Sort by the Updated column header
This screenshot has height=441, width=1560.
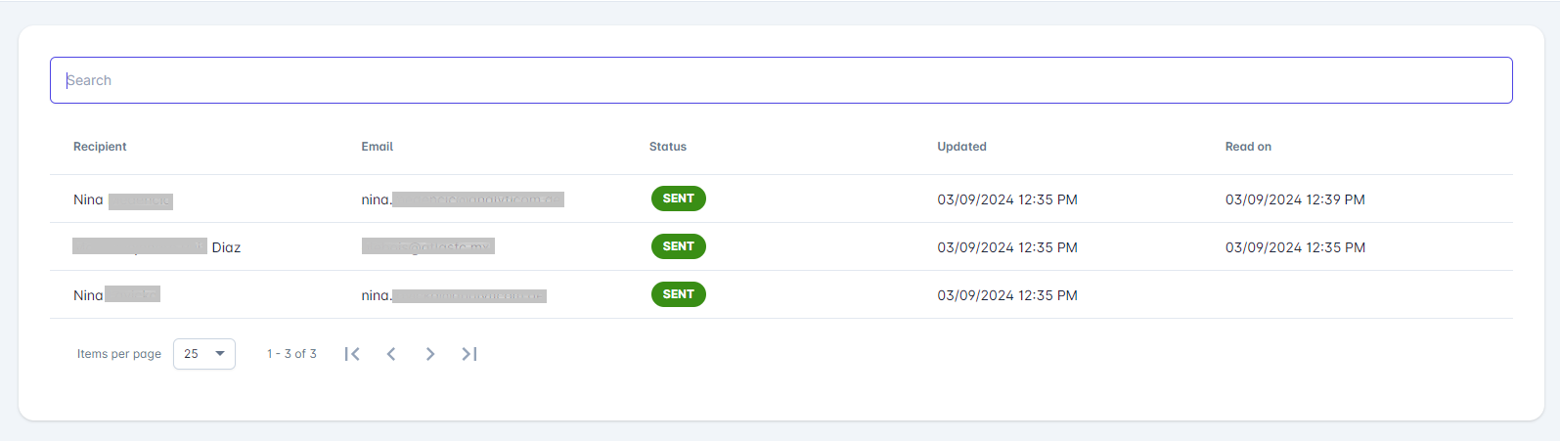tap(961, 147)
